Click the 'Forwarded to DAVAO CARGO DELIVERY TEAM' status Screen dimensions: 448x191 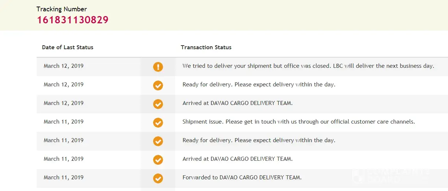click(x=242, y=178)
